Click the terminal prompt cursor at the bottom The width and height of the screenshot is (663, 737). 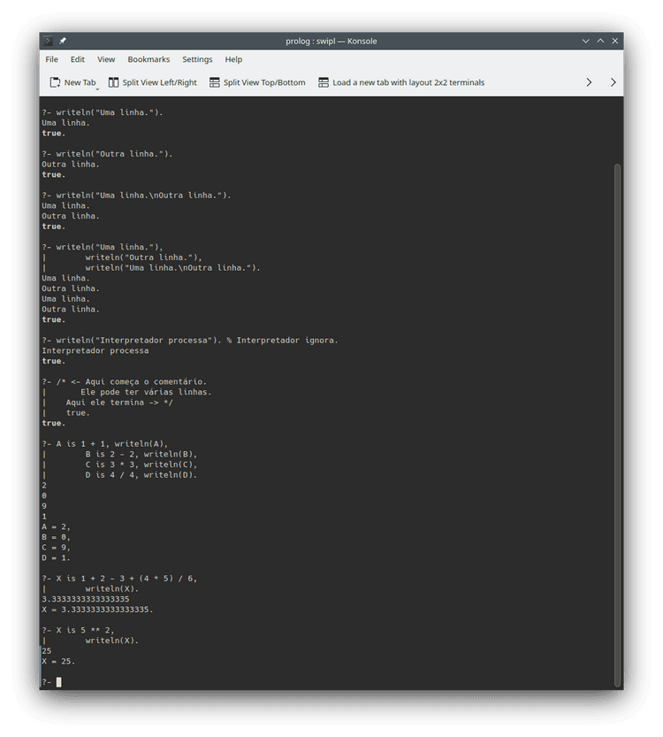pyautogui.click(x=58, y=682)
